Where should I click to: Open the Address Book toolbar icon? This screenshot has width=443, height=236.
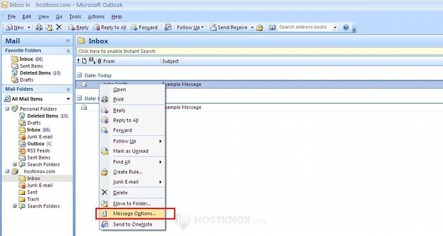(272, 28)
